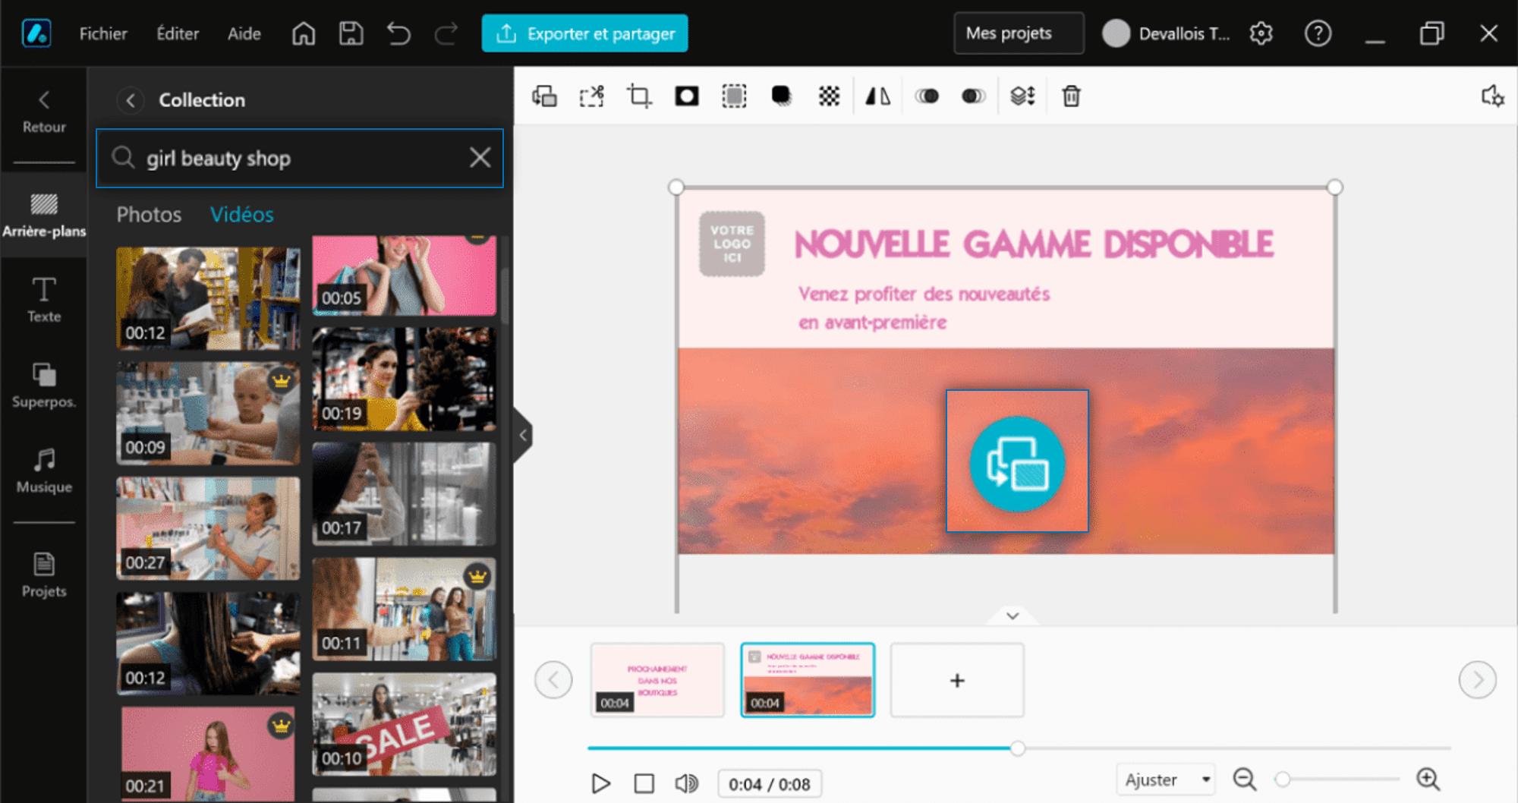Image resolution: width=1518 pixels, height=803 pixels.
Task: Click Retour in the sidebar
Action: (44, 112)
